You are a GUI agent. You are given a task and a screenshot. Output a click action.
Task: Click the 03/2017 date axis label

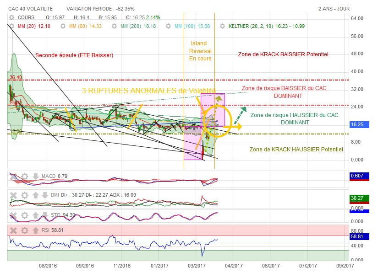(197, 266)
